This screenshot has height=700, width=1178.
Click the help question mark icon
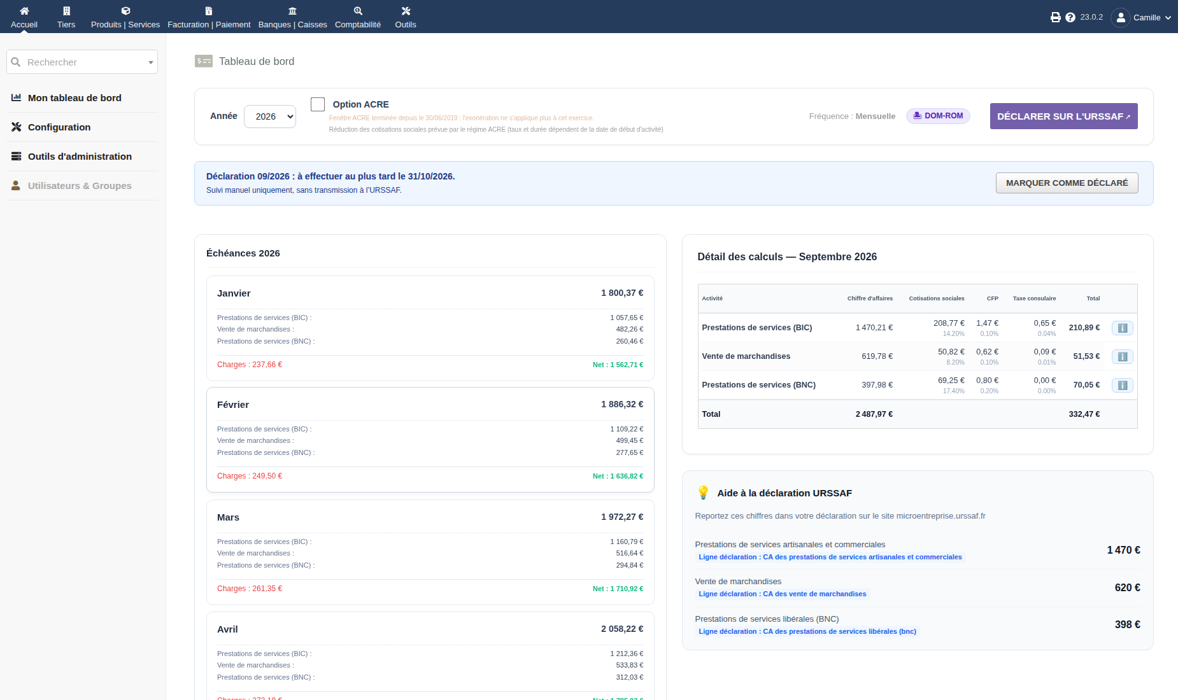point(1070,17)
